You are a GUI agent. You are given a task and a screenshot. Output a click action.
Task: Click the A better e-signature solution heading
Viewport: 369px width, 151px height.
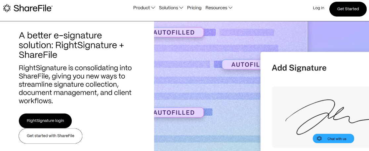(71, 45)
